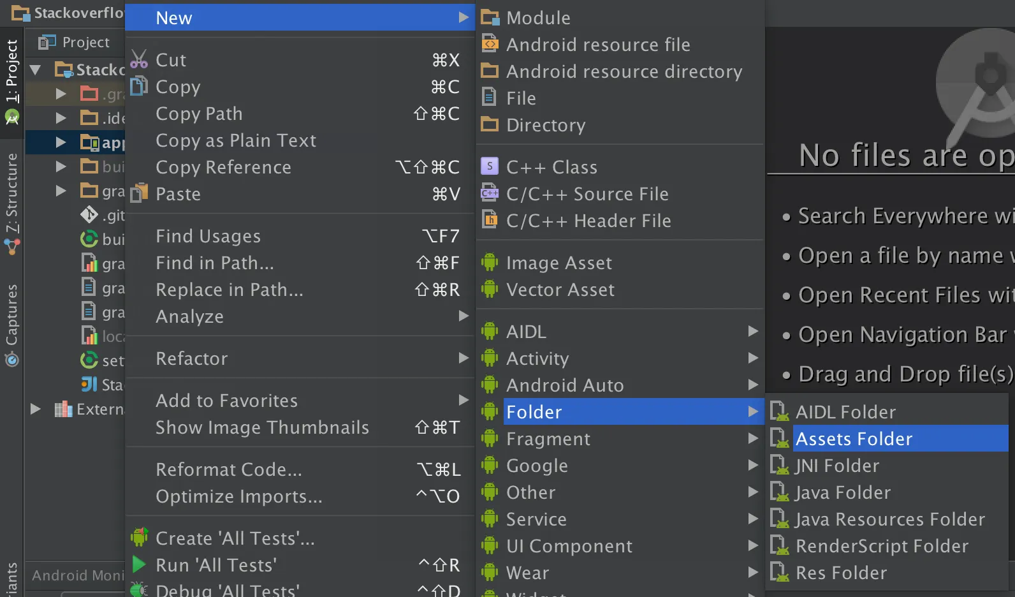
Task: Click the Android icon next to Image Asset
Action: pos(490,262)
